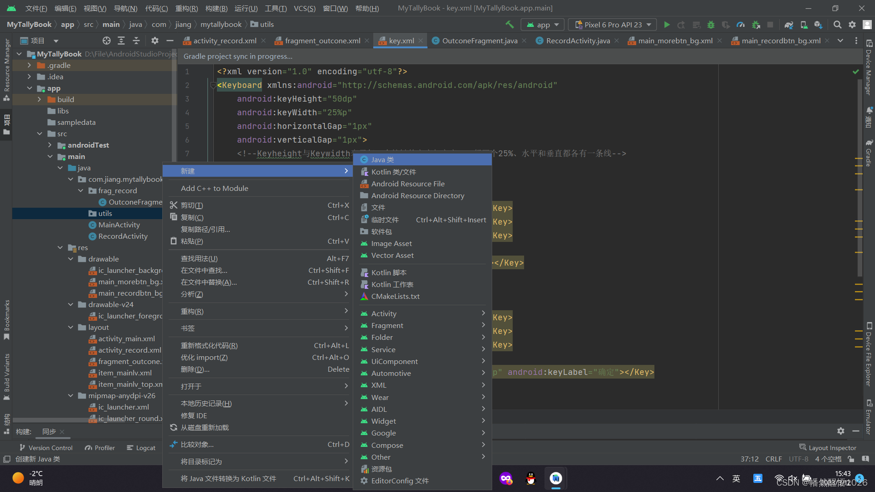The image size is (875, 492).
Task: Expand the androidTest folder
Action: pyautogui.click(x=50, y=145)
